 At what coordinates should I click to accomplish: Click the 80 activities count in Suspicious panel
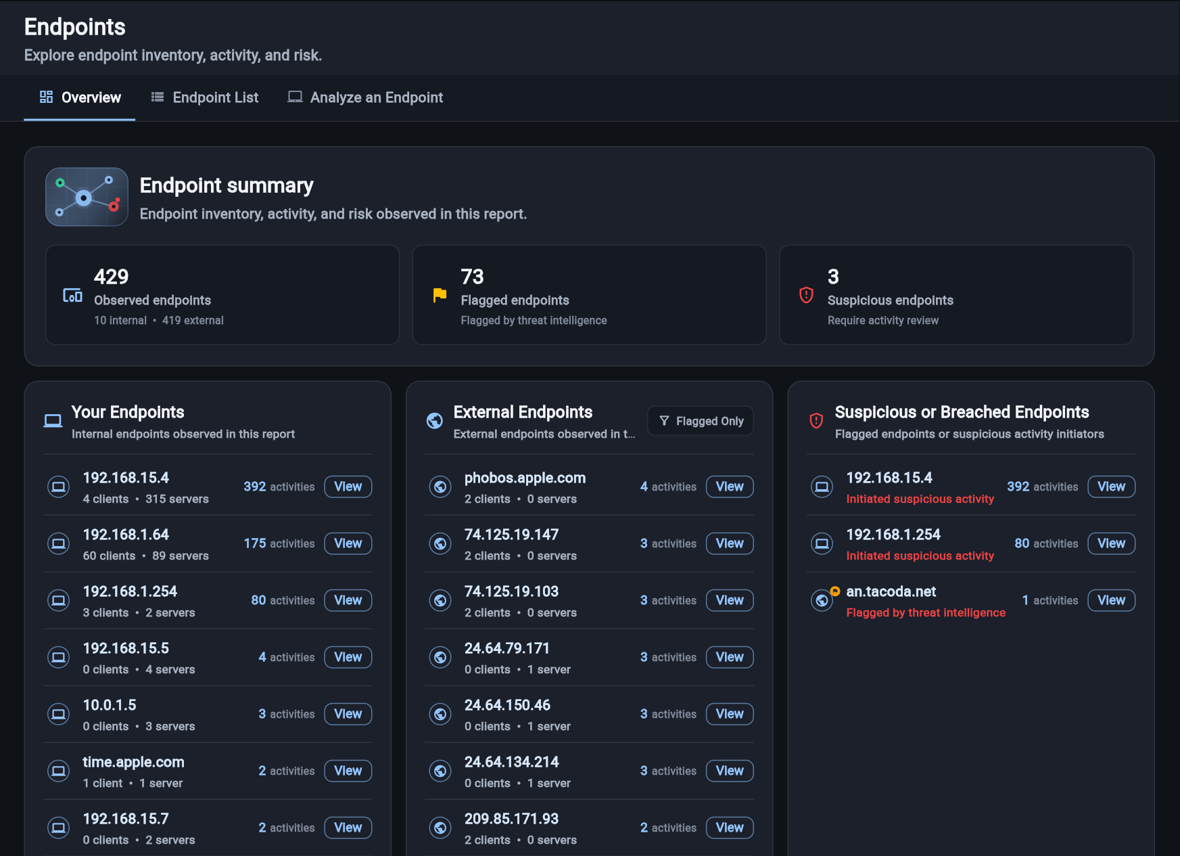[1046, 543]
